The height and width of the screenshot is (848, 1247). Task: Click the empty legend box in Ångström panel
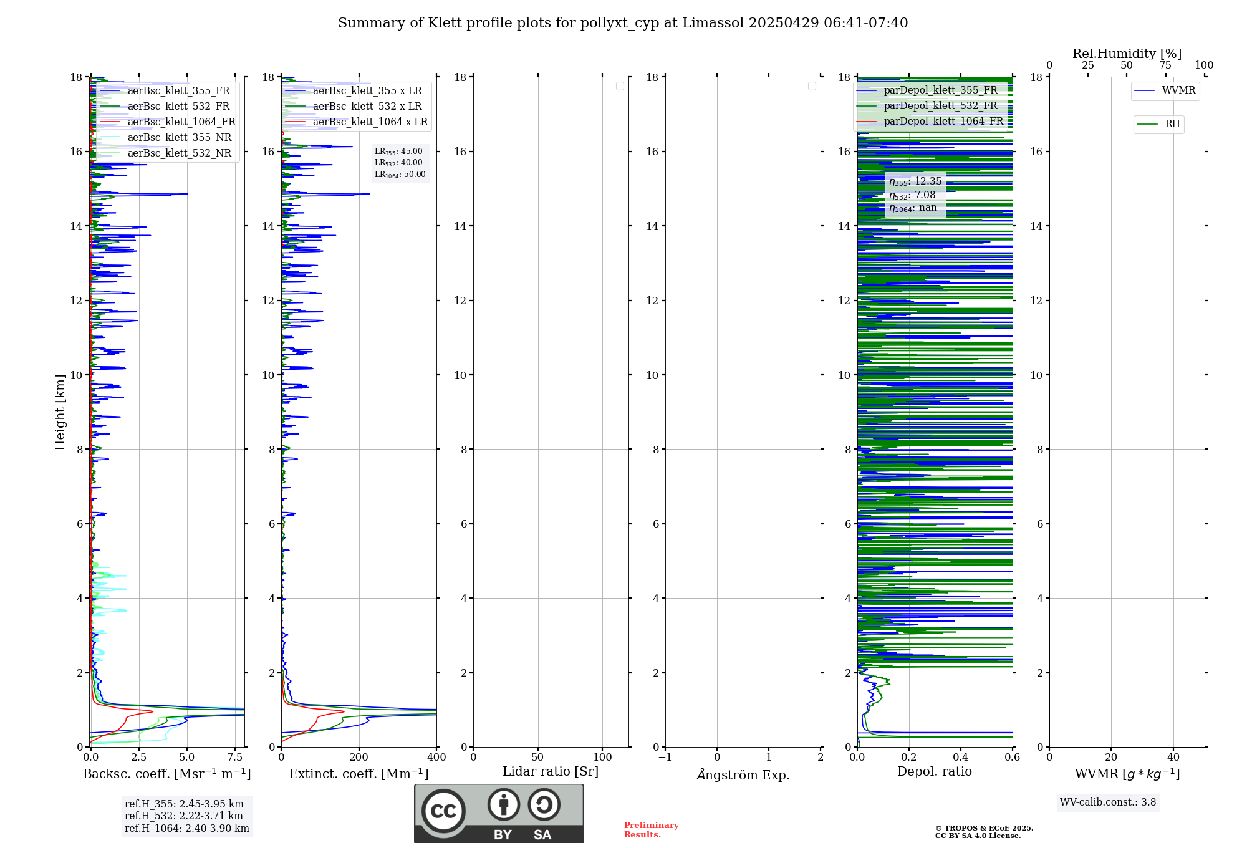tap(812, 86)
